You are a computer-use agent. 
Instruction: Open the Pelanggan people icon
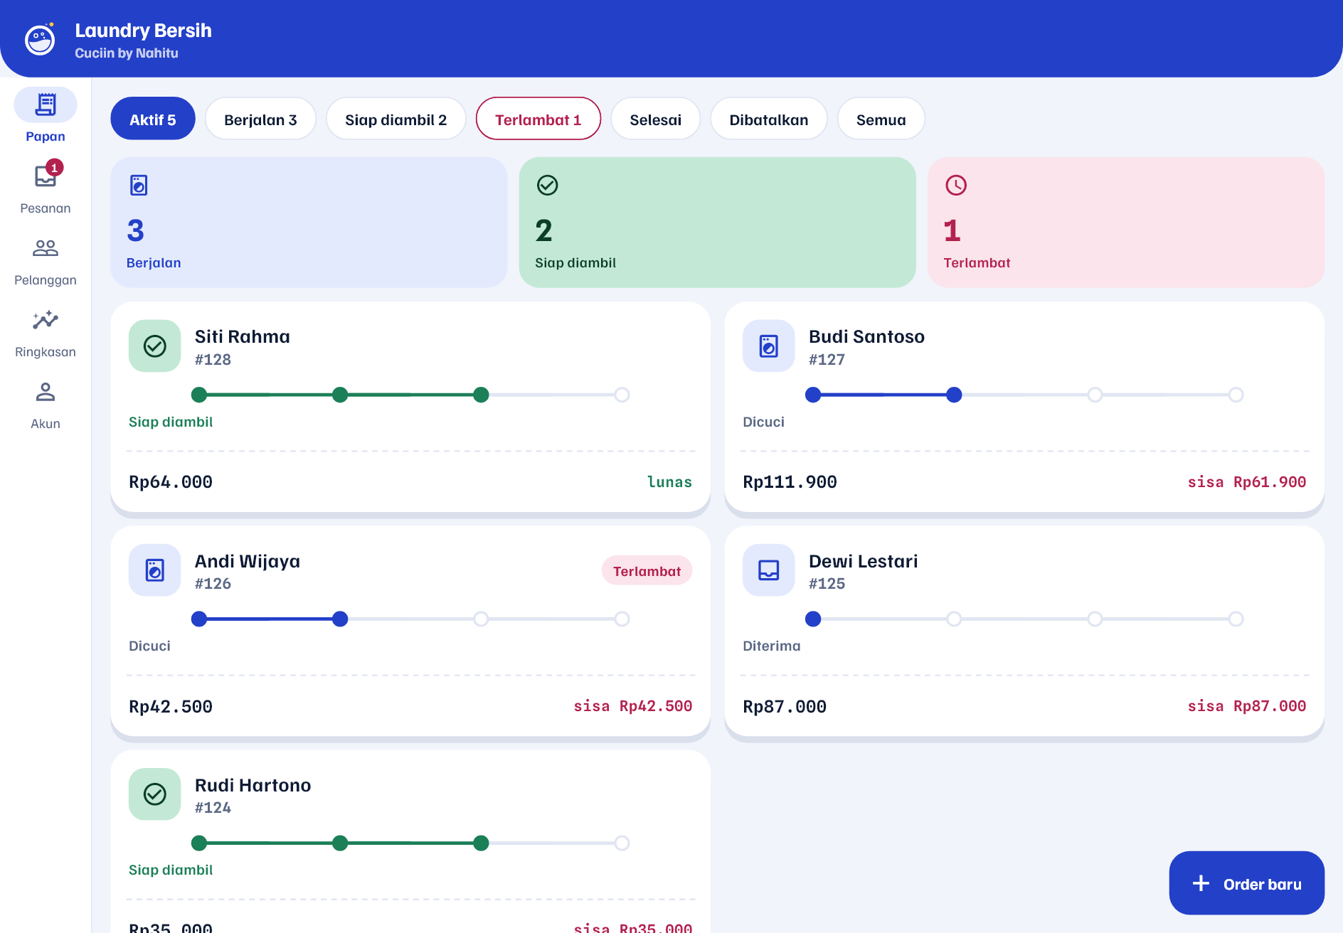coord(46,248)
